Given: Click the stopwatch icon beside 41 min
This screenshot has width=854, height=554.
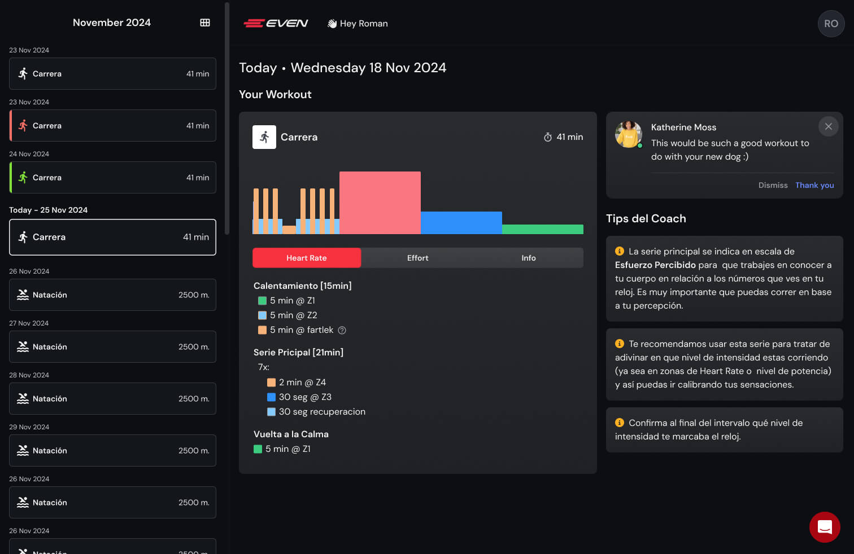Looking at the screenshot, I should pos(547,137).
